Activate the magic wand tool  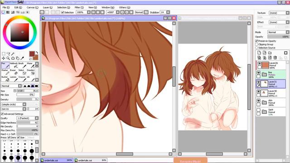[x=13, y=53]
